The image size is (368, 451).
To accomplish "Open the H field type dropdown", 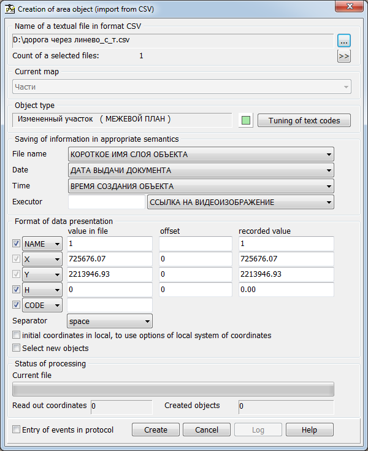I will pos(42,290).
